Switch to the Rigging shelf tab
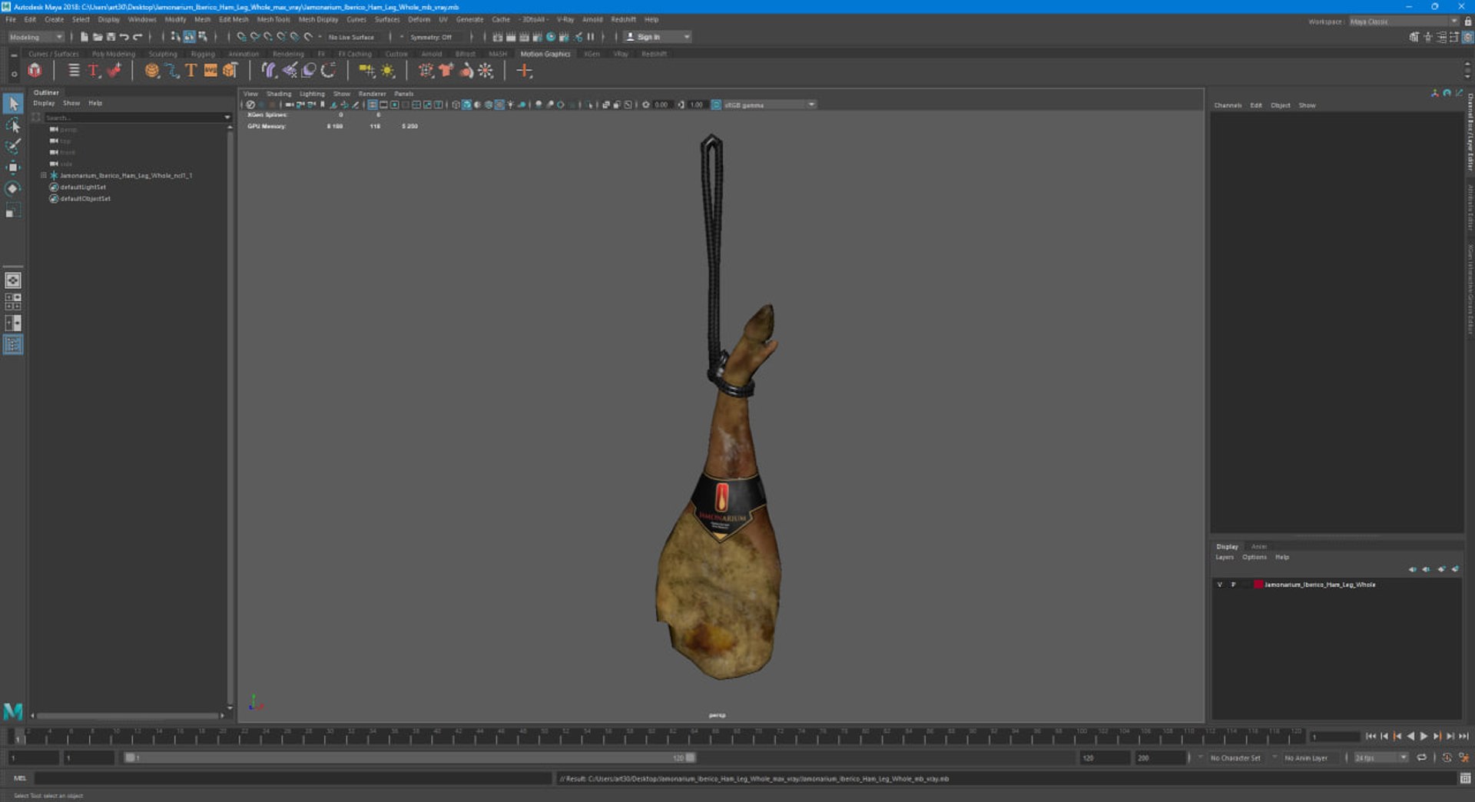The width and height of the screenshot is (1475, 802). click(x=203, y=54)
